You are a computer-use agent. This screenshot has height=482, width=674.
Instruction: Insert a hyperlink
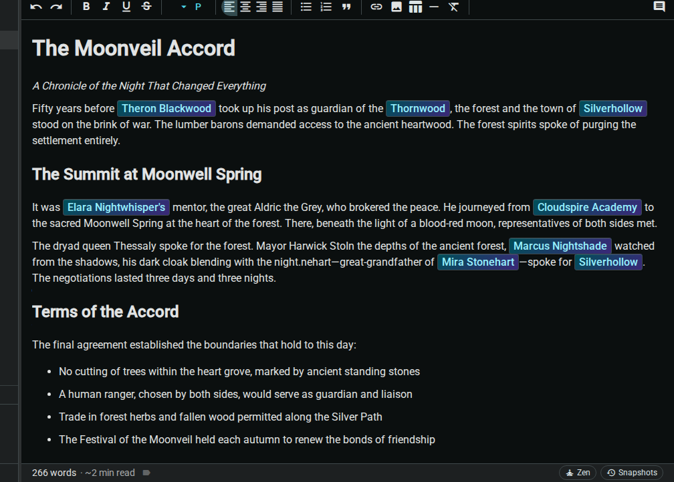376,7
